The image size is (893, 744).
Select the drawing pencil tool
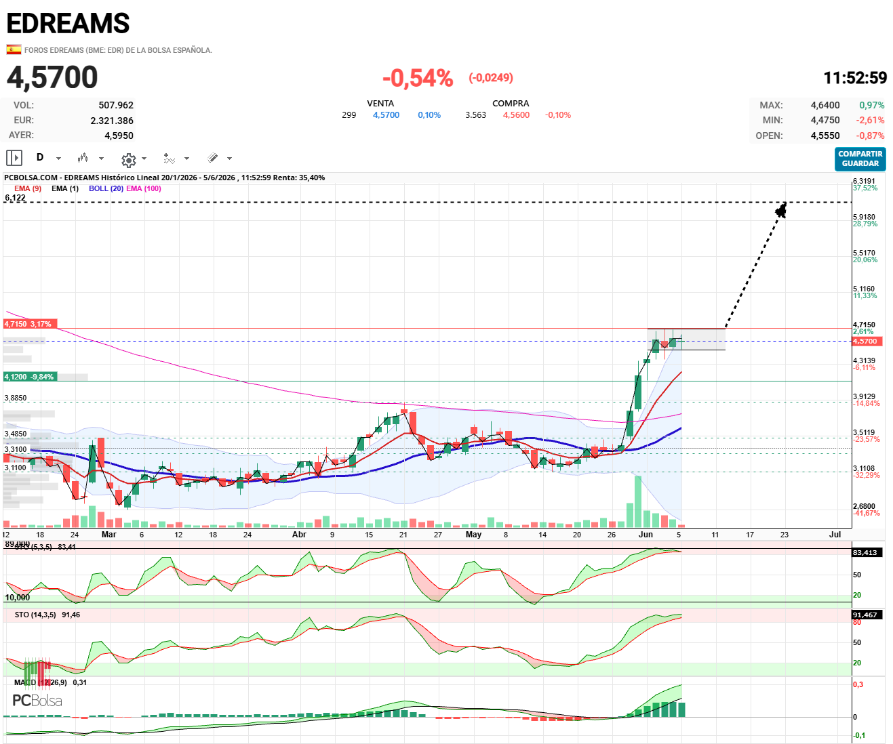[x=213, y=158]
